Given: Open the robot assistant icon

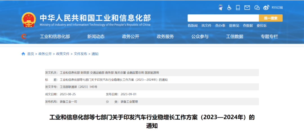Looking at the screenshot, I should 220,8.
